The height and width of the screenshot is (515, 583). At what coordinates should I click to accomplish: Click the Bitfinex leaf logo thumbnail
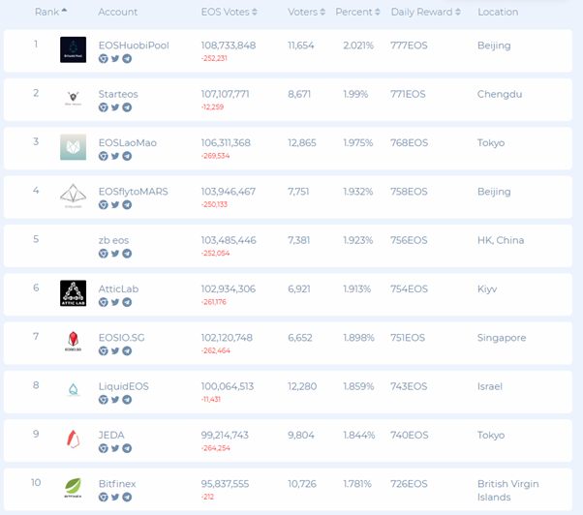(74, 488)
